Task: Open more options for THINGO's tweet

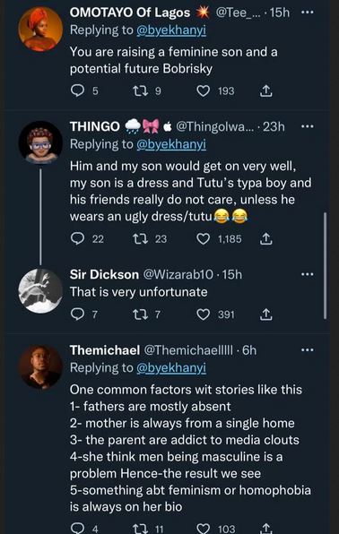Action: (x=307, y=126)
